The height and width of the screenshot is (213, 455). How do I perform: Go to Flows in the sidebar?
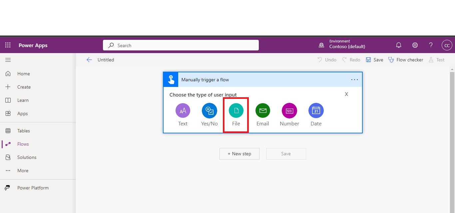(x=23, y=144)
